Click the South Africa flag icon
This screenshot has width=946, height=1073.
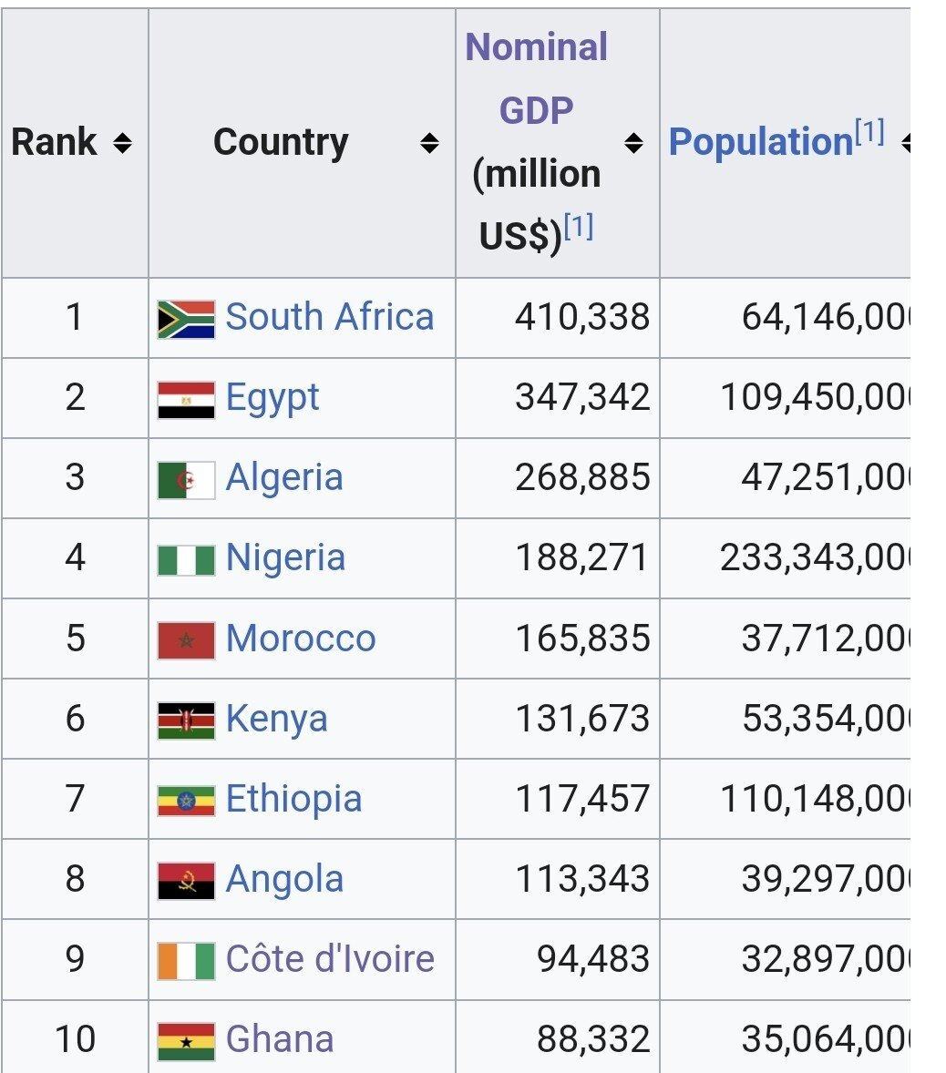(186, 319)
